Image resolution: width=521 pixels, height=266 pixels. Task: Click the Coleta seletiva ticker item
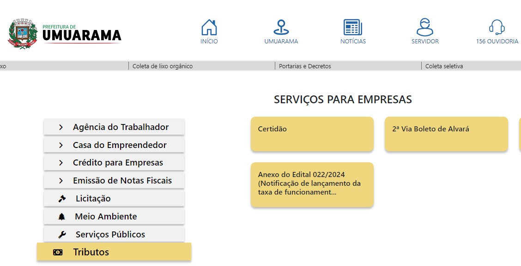[444, 66]
